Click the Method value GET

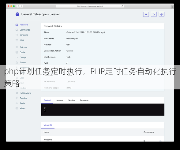(68, 45)
